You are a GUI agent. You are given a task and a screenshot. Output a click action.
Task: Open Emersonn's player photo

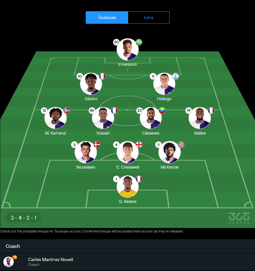click(x=127, y=49)
